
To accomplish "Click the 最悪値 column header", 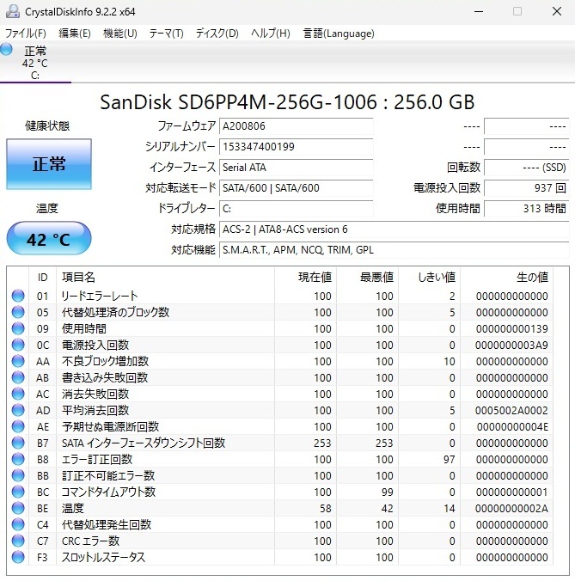I will (x=367, y=277).
